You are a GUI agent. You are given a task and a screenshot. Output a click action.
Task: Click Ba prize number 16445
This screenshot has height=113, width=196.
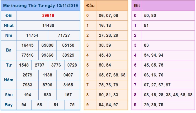coord(27,45)
